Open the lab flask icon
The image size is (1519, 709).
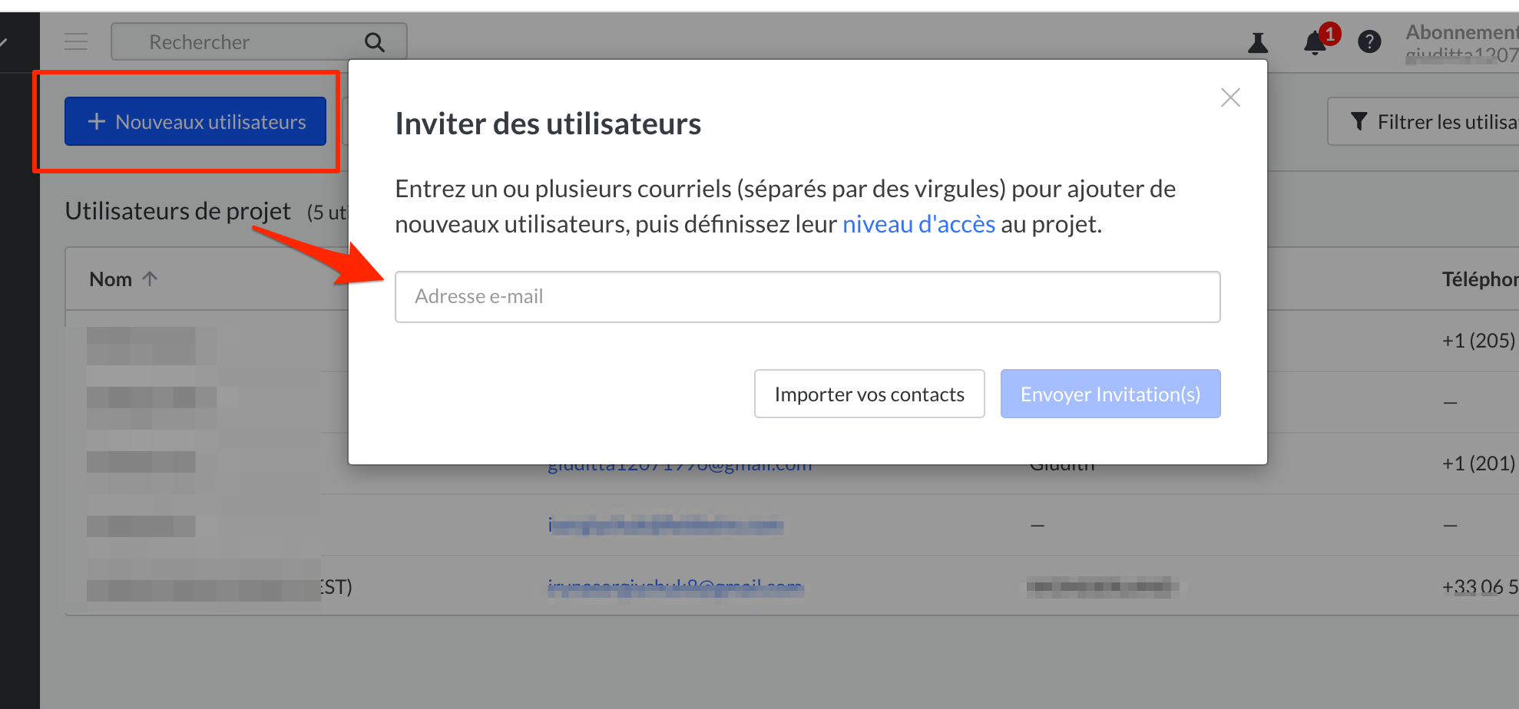tap(1257, 43)
